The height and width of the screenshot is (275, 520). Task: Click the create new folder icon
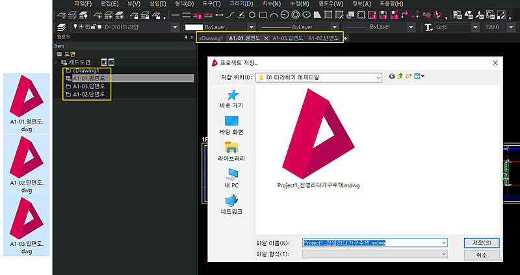(x=409, y=76)
